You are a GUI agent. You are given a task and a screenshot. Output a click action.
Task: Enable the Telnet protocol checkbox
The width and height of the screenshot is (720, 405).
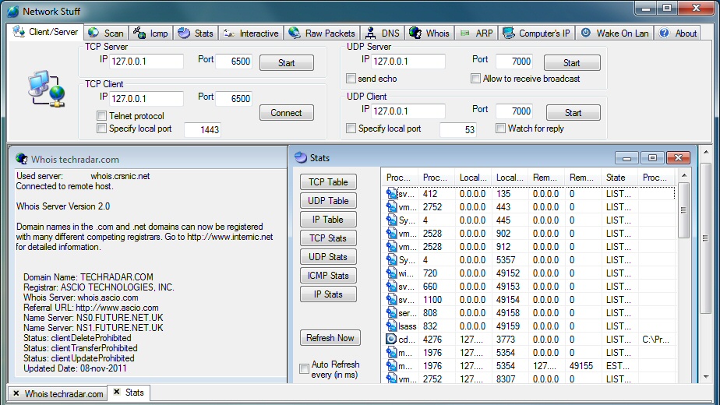[101, 116]
